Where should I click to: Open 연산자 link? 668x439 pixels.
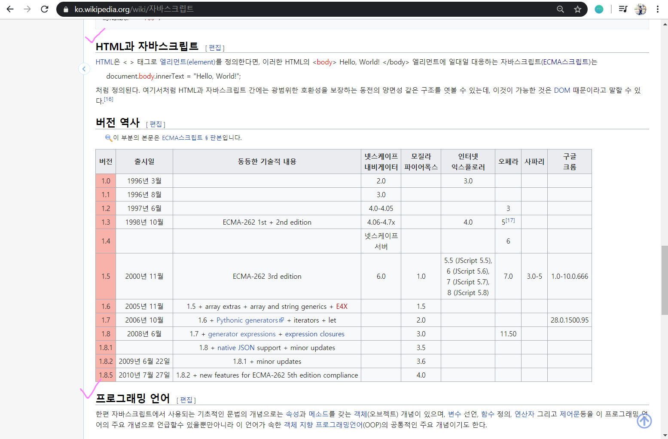[x=525, y=414]
